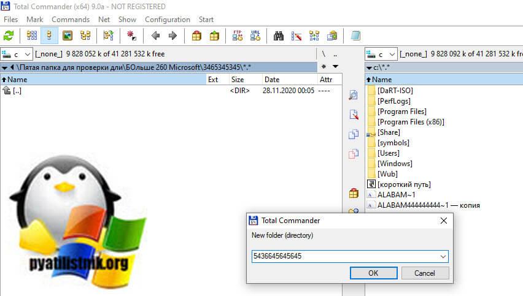
Task: Open the Multi-rename tool icon
Action: pyautogui.click(x=296, y=36)
